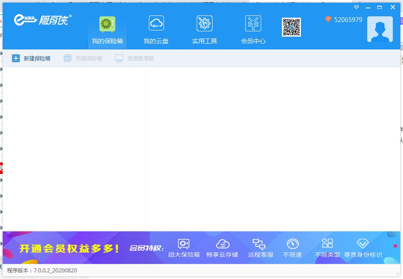The image size is (403, 279).
Task: Click the 隐身侠 logo
Action: click(42, 19)
